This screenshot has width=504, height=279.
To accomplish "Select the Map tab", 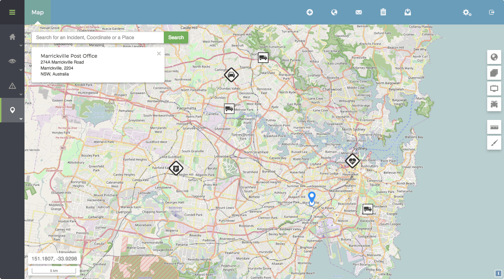I will pos(37,12).
